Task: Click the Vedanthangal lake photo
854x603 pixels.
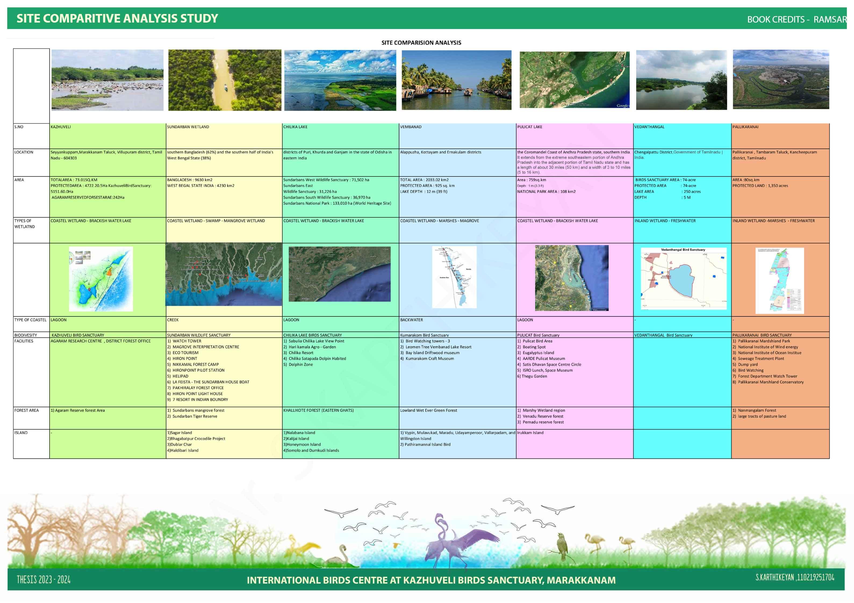Action: click(x=681, y=80)
